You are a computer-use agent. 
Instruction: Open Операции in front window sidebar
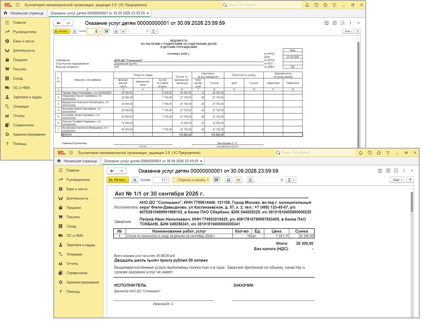[x=74, y=254]
